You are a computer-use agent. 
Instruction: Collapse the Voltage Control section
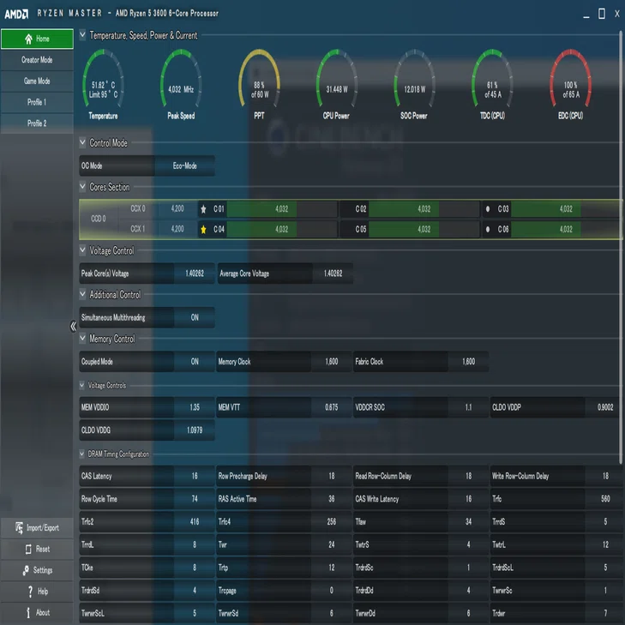(82, 250)
